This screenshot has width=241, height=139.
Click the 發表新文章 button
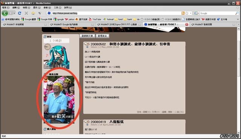click(87, 36)
